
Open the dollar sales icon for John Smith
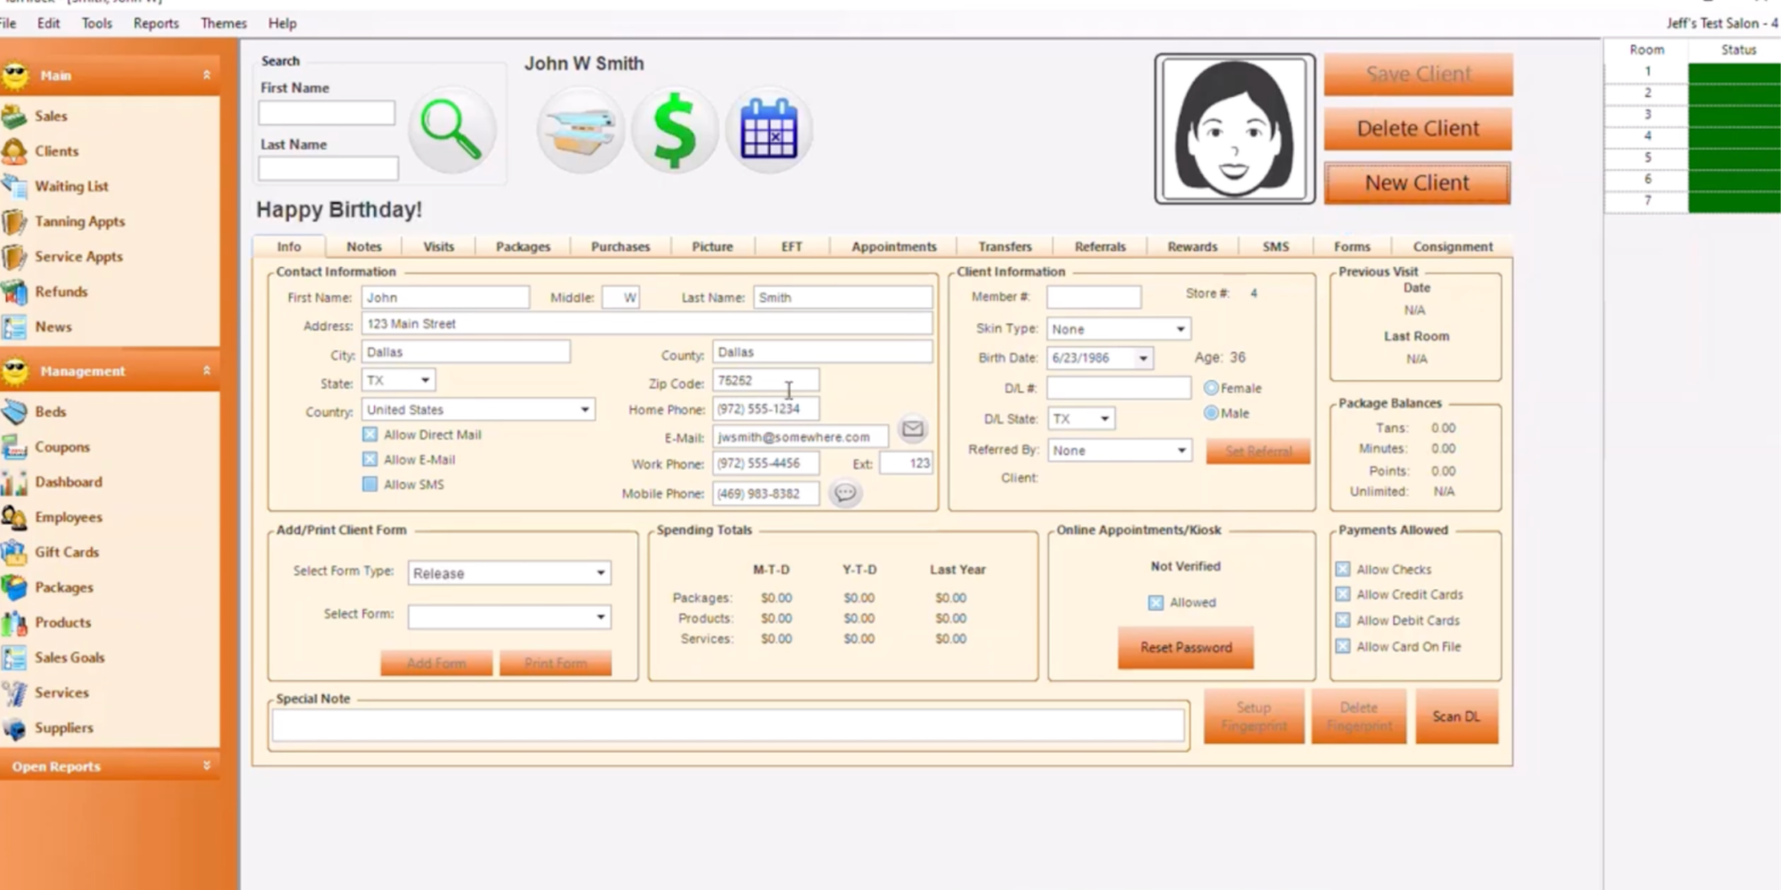(x=674, y=128)
